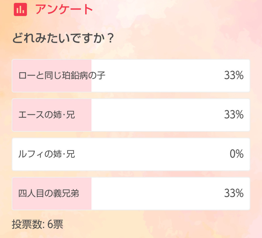Click the red poll chart icon

tap(20, 9)
